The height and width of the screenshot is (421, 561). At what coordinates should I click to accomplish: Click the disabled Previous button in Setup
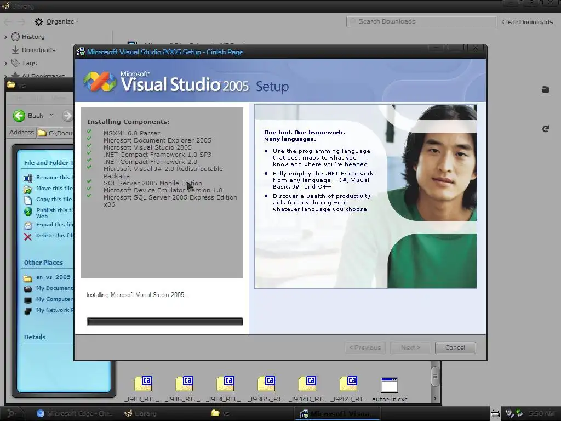coord(365,348)
